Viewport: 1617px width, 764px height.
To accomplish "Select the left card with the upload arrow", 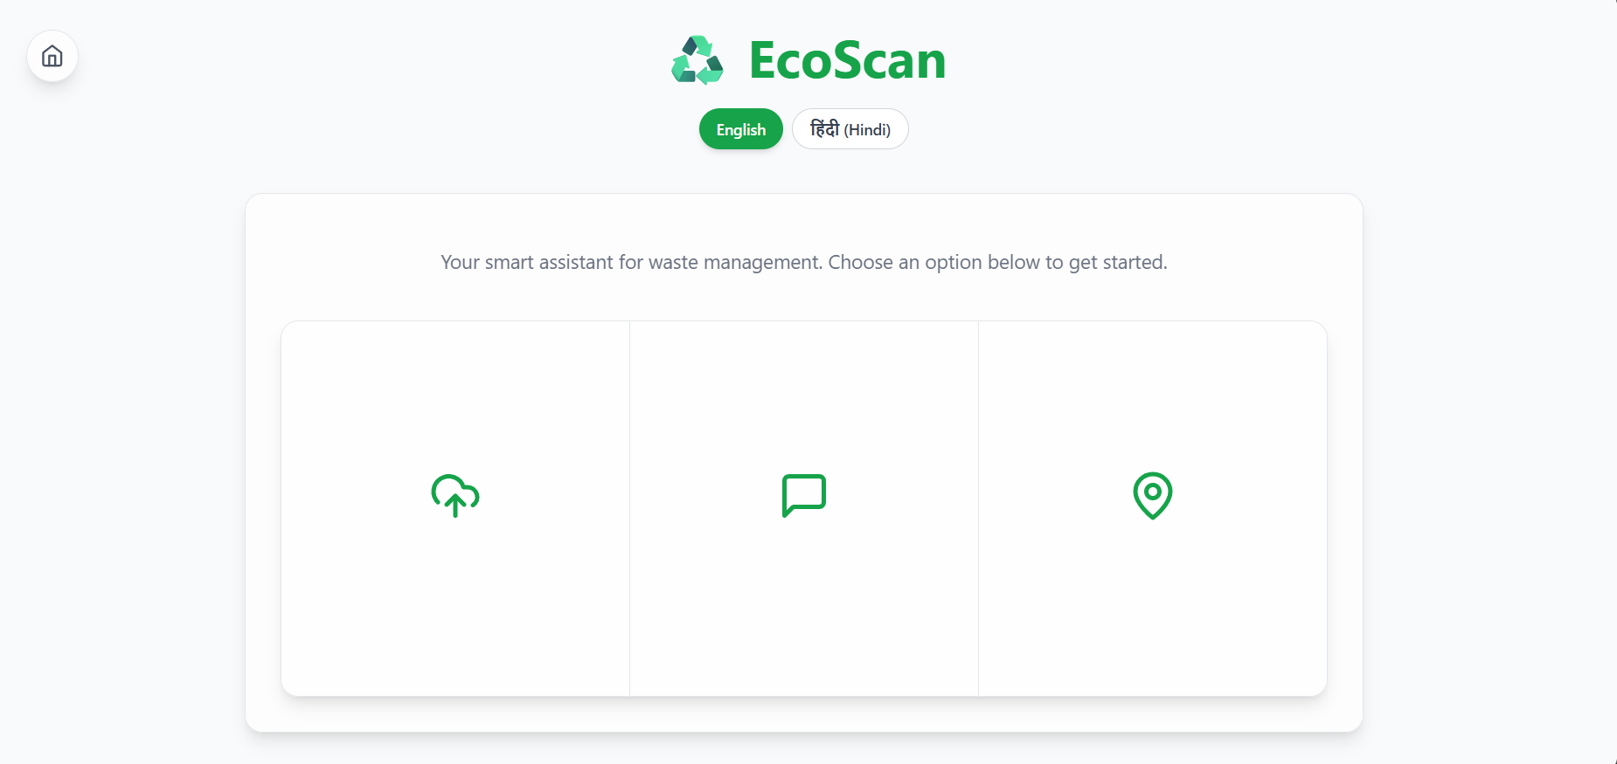I will pos(455,508).
